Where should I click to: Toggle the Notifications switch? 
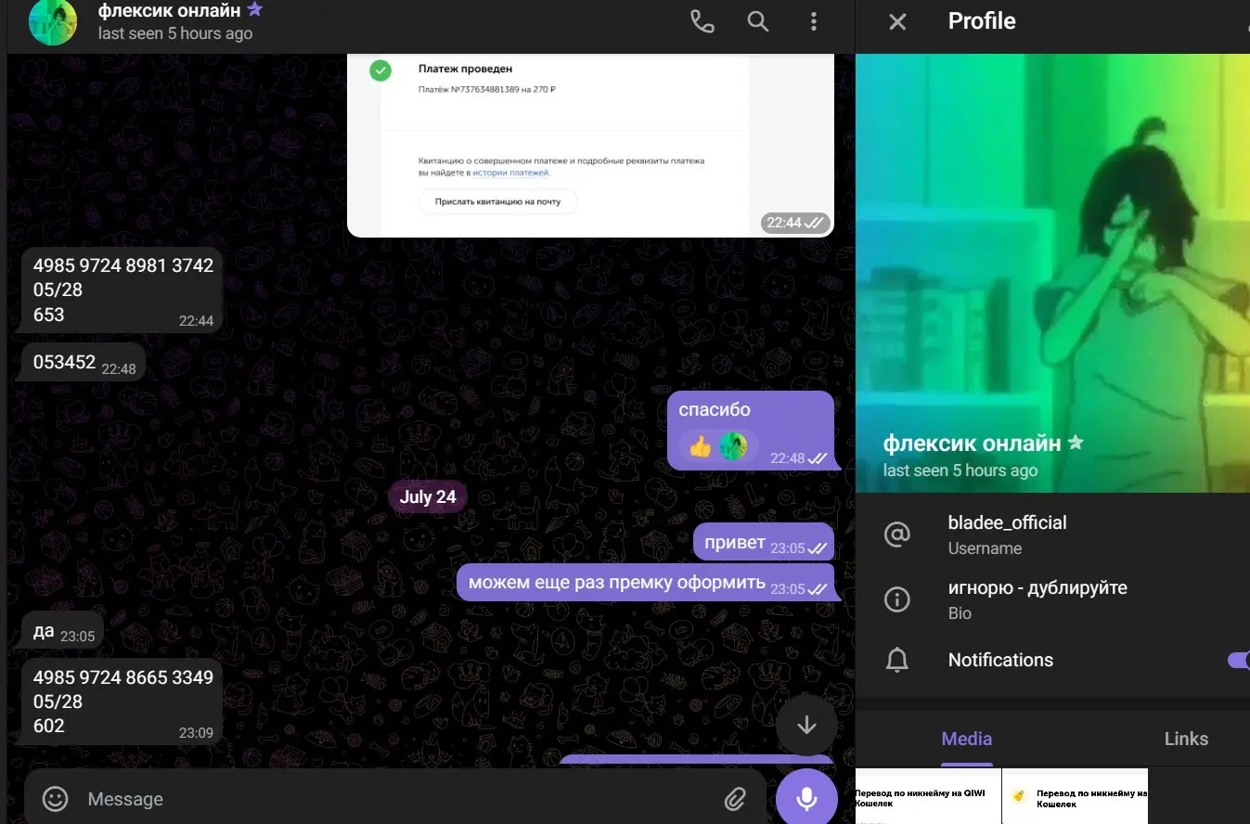tap(1238, 660)
